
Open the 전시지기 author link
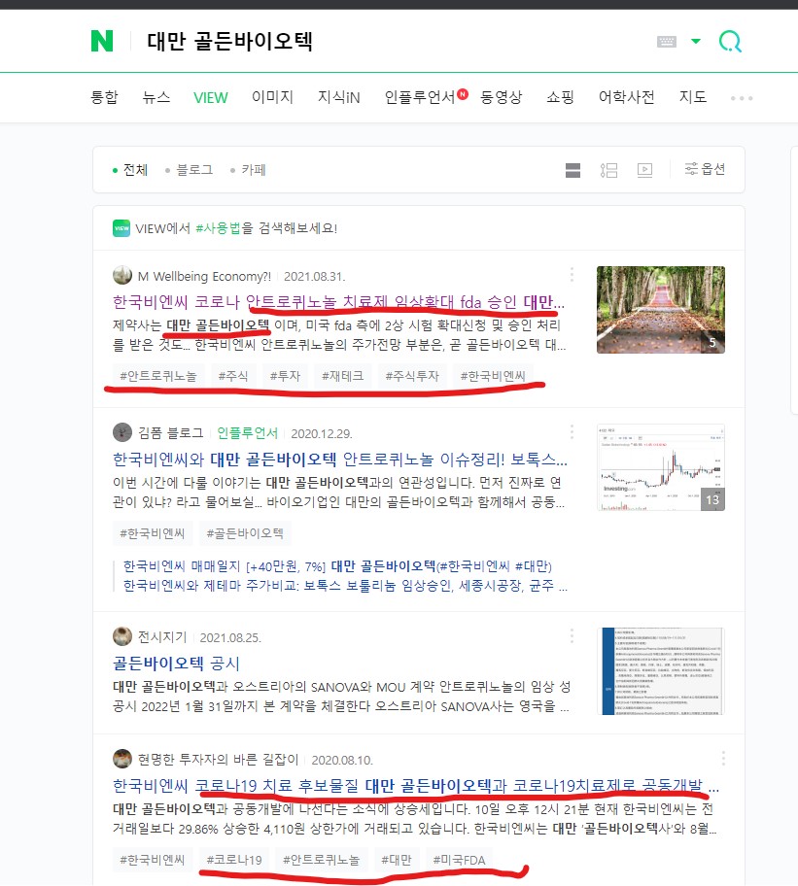click(x=162, y=637)
